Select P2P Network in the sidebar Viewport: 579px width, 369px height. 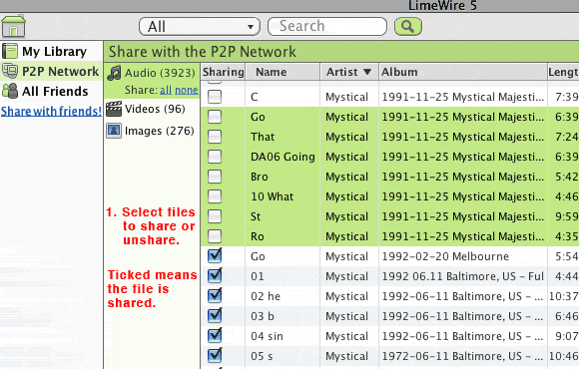pyautogui.click(x=52, y=71)
